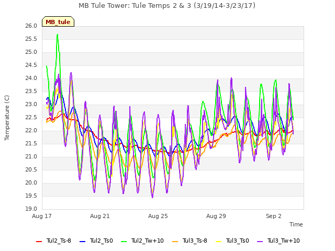335x251 pixels.
Task: Click the 22.5 y-axis tick label
Action: 31,118
